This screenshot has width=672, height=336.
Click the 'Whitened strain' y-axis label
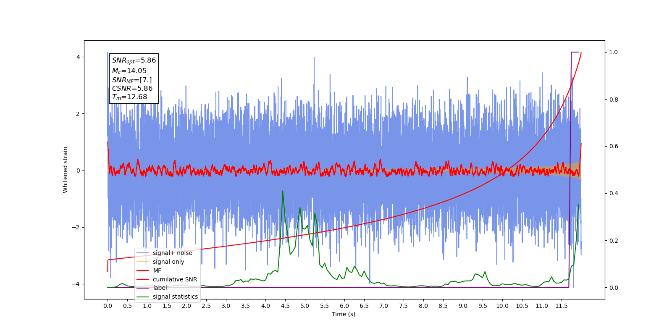66,170
